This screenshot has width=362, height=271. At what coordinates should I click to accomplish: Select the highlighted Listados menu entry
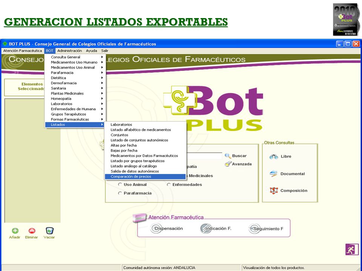(x=75, y=125)
